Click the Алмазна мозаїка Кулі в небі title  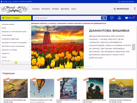pyautogui.click(x=41, y=100)
